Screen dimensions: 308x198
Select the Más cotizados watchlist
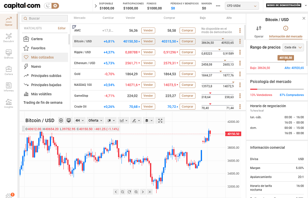45,57
